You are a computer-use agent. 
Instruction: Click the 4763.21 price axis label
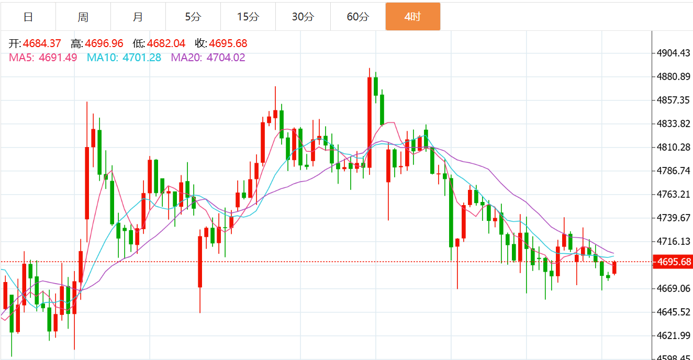(674, 195)
